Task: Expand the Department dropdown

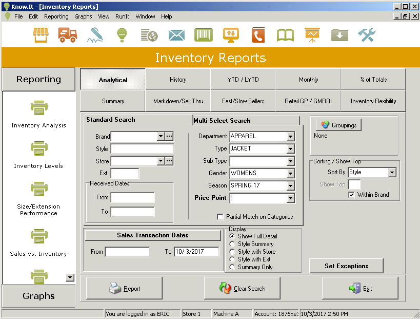Action: pyautogui.click(x=290, y=137)
